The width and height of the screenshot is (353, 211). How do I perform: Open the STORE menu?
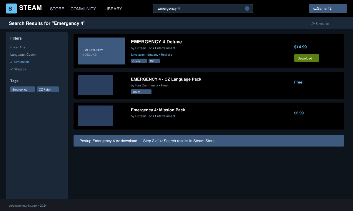57,9
